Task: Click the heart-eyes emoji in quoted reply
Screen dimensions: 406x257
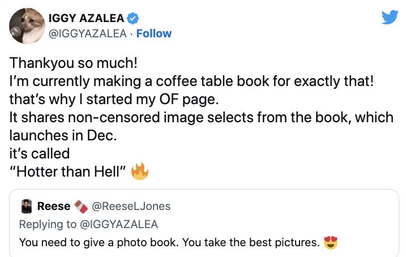Action: tap(330, 243)
